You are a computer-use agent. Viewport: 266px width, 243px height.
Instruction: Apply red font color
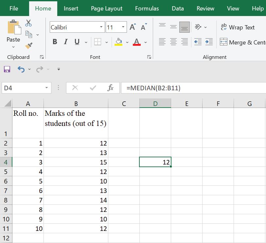tap(136, 42)
